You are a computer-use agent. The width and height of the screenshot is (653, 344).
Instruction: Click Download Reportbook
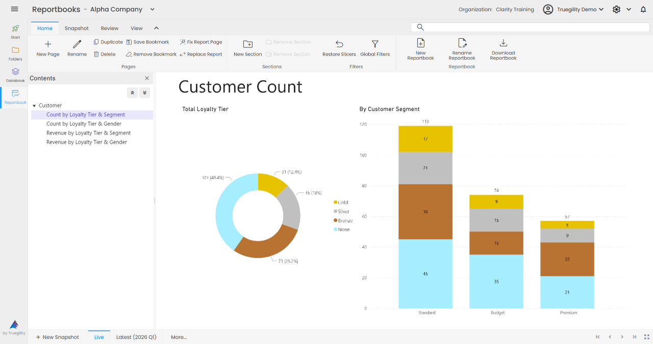click(x=503, y=48)
